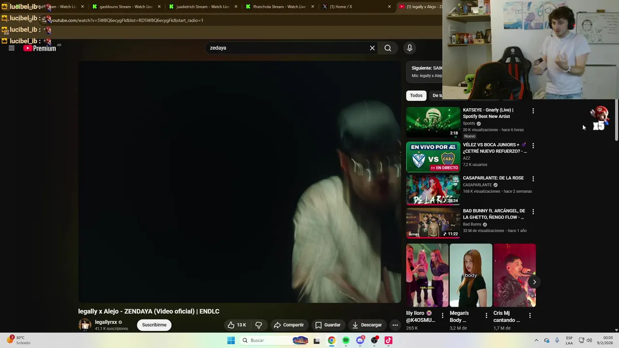
Task: Close the gastilouno Stream tab
Action: coord(159,7)
